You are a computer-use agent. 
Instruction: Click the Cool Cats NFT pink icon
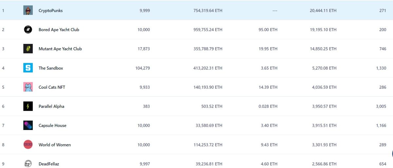tap(28, 87)
